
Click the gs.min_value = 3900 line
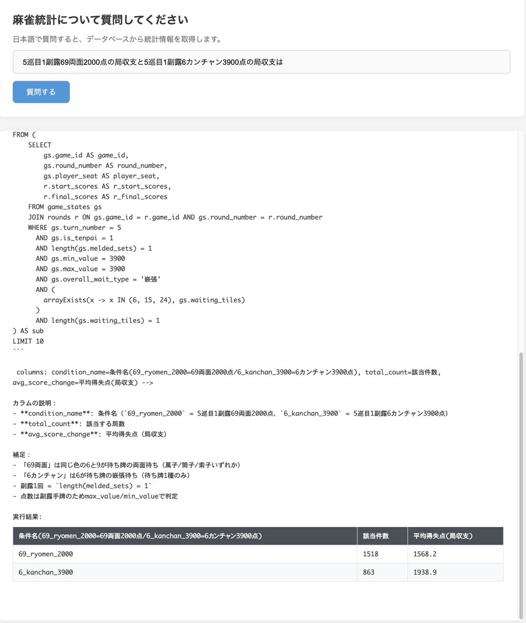click(x=80, y=259)
